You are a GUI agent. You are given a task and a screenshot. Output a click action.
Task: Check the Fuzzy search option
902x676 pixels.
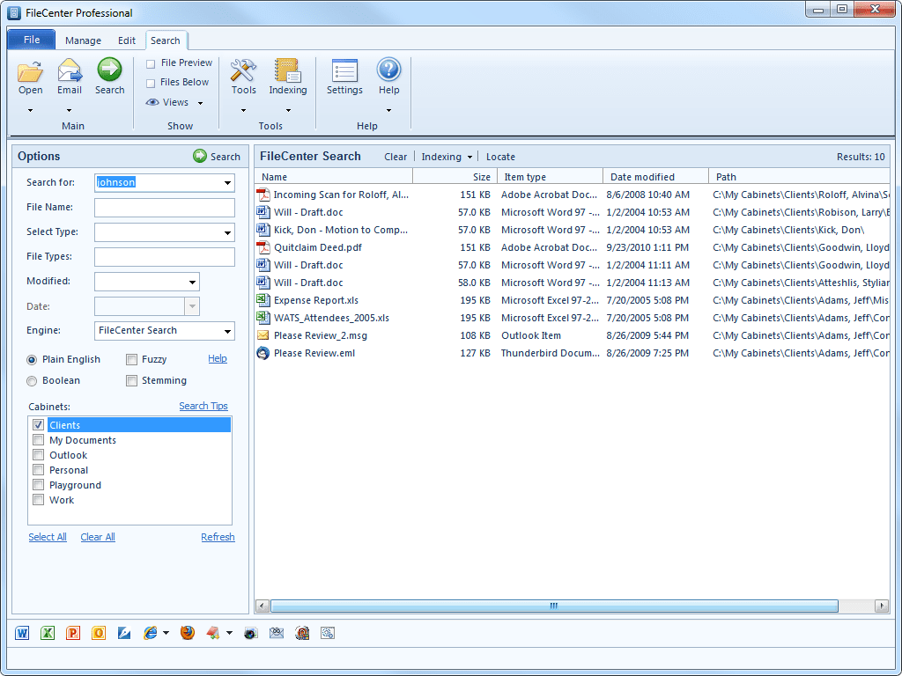click(131, 359)
